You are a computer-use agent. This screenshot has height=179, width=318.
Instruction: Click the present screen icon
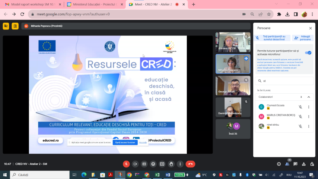click(x=162, y=164)
